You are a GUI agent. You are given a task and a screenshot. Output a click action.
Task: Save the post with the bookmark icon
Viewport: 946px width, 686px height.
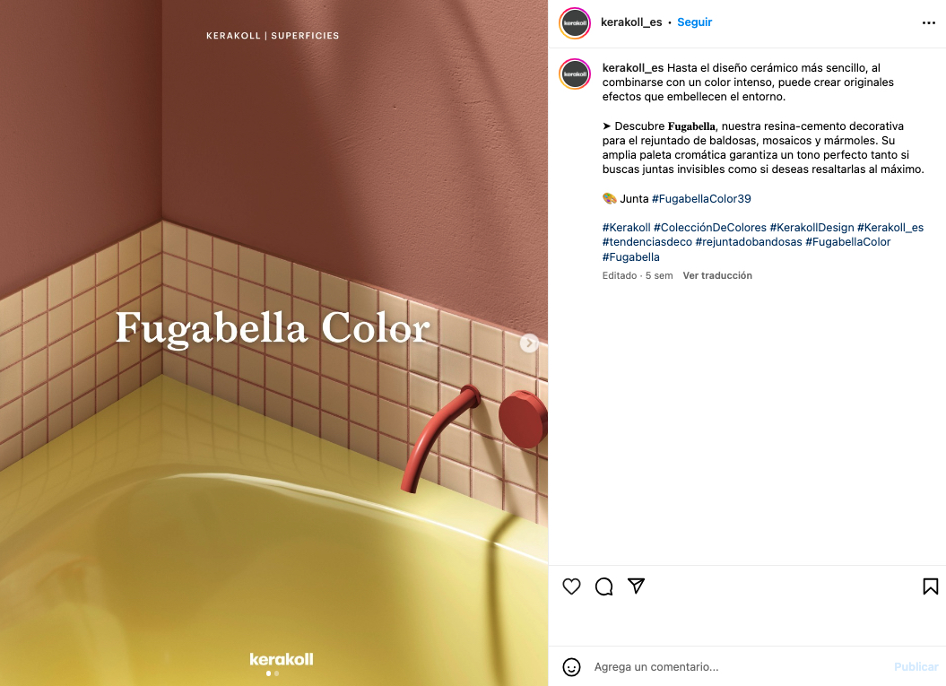(931, 586)
